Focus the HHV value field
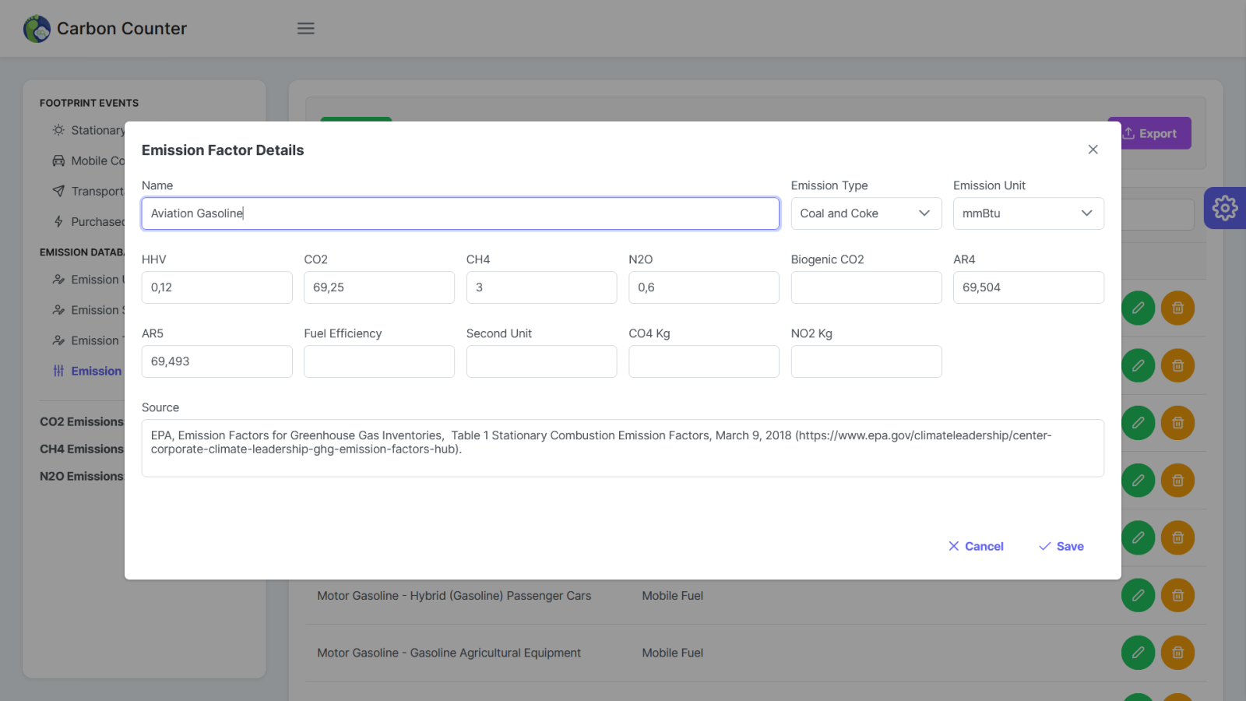 tap(216, 287)
